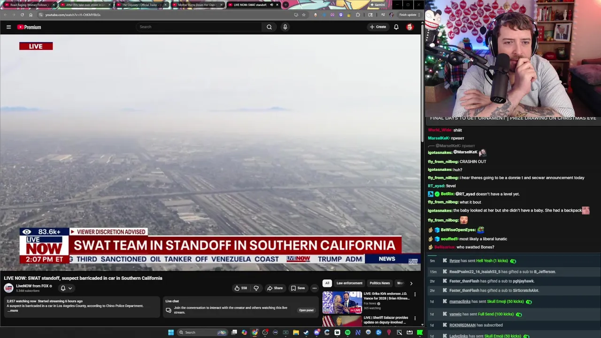Open the YouTube guide hamburger menu
The height and width of the screenshot is (338, 601).
click(8, 27)
